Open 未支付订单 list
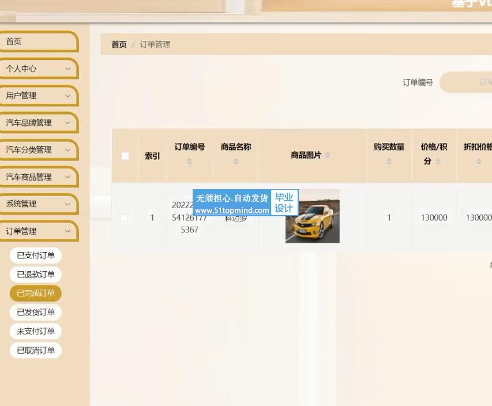This screenshot has width=492, height=406. pyautogui.click(x=36, y=332)
